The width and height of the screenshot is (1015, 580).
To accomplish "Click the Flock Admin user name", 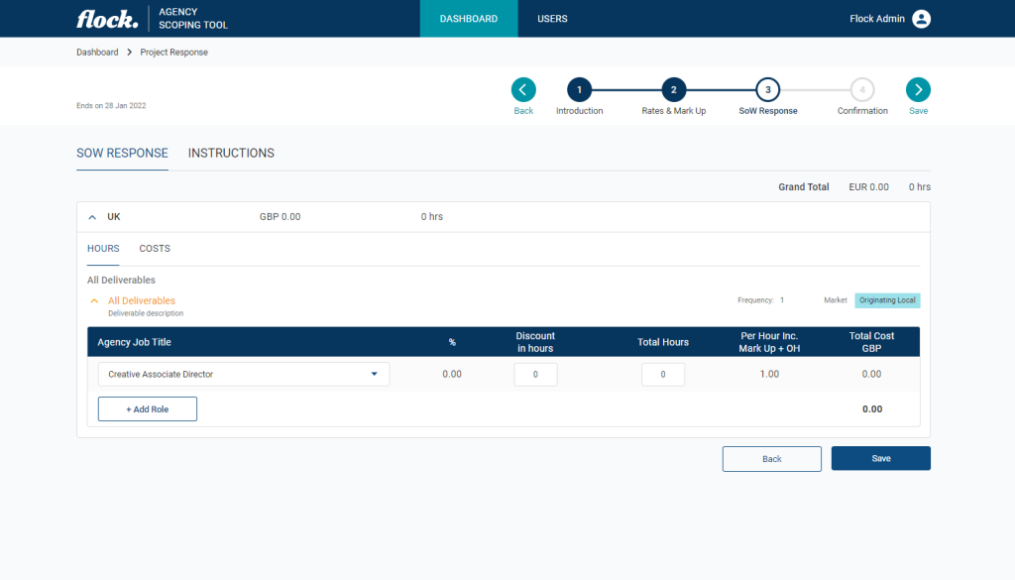I will tap(877, 19).
